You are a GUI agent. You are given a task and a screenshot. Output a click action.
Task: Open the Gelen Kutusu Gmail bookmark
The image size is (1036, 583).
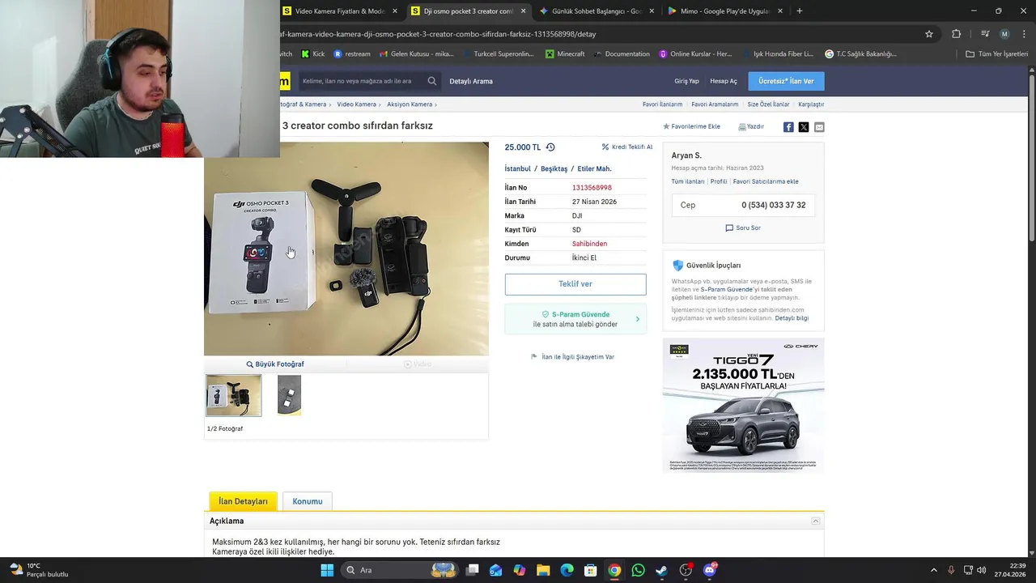(x=416, y=54)
